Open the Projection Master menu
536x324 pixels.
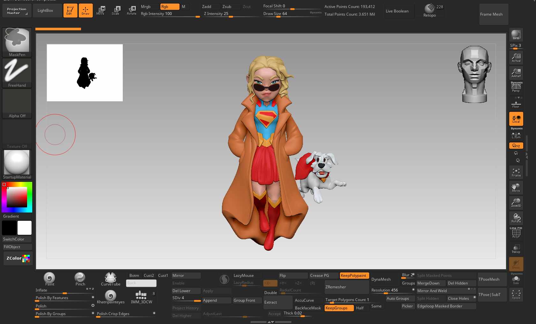[x=17, y=11]
